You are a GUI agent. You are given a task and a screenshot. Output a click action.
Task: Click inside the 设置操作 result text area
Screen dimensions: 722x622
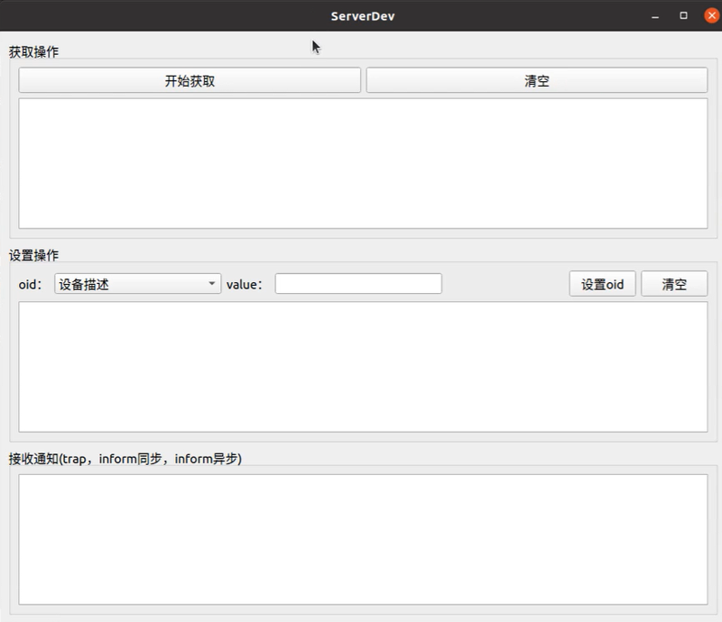(363, 367)
